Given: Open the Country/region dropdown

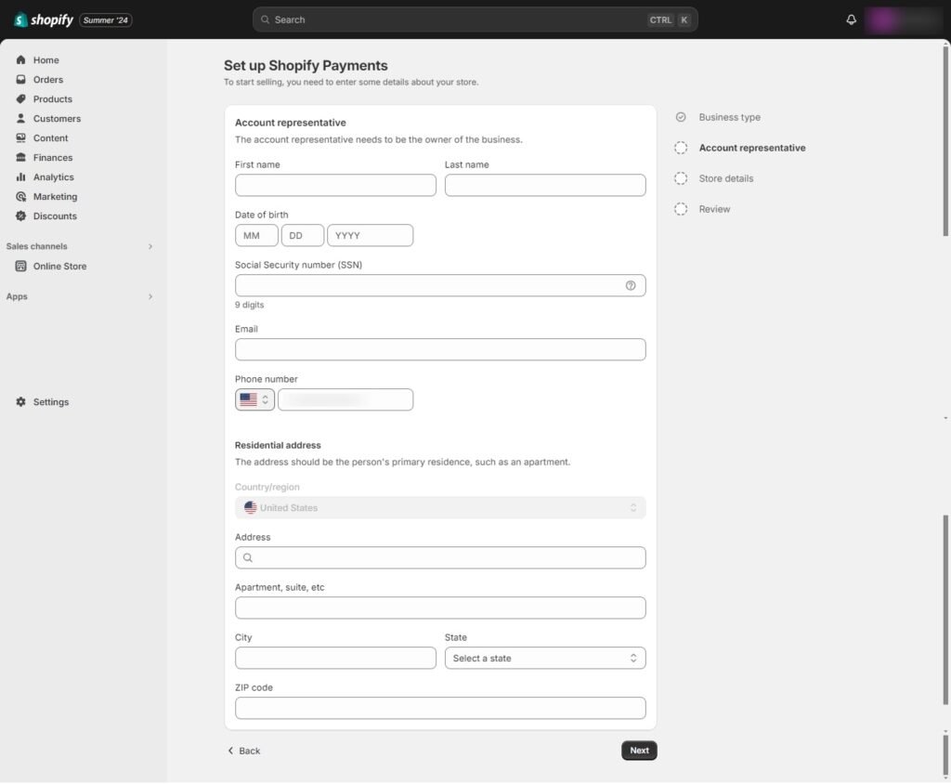Looking at the screenshot, I should [x=440, y=508].
